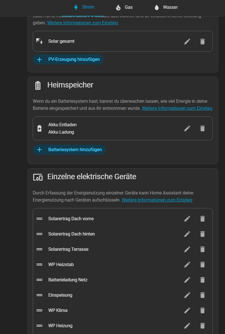
Task: Edit the Einspeisung device entry
Action: click(x=187, y=295)
